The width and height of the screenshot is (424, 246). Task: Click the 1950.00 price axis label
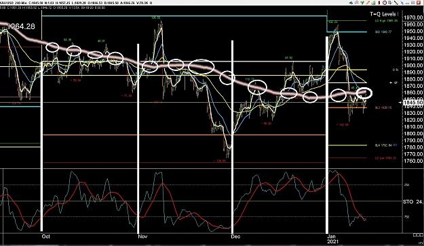[x=413, y=31]
